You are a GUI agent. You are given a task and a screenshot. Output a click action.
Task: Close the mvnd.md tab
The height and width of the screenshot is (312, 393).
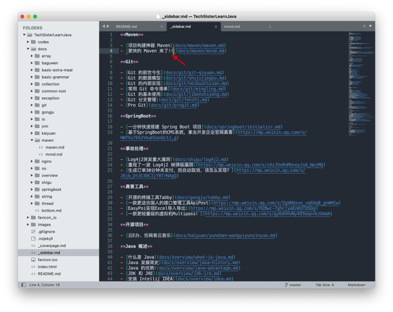[270, 27]
